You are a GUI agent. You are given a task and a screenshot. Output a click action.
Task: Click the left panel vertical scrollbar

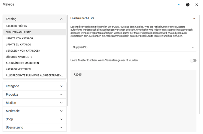[67, 61]
